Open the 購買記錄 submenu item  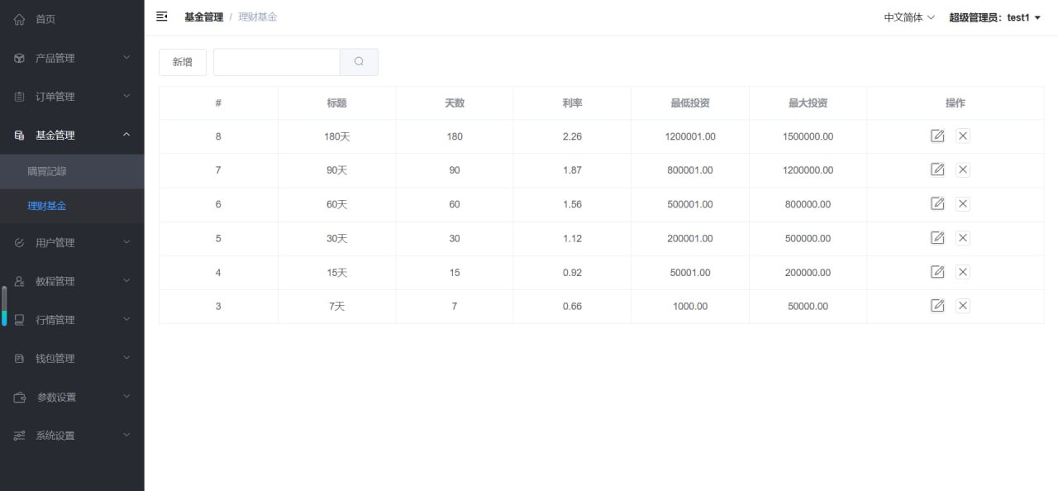(46, 172)
